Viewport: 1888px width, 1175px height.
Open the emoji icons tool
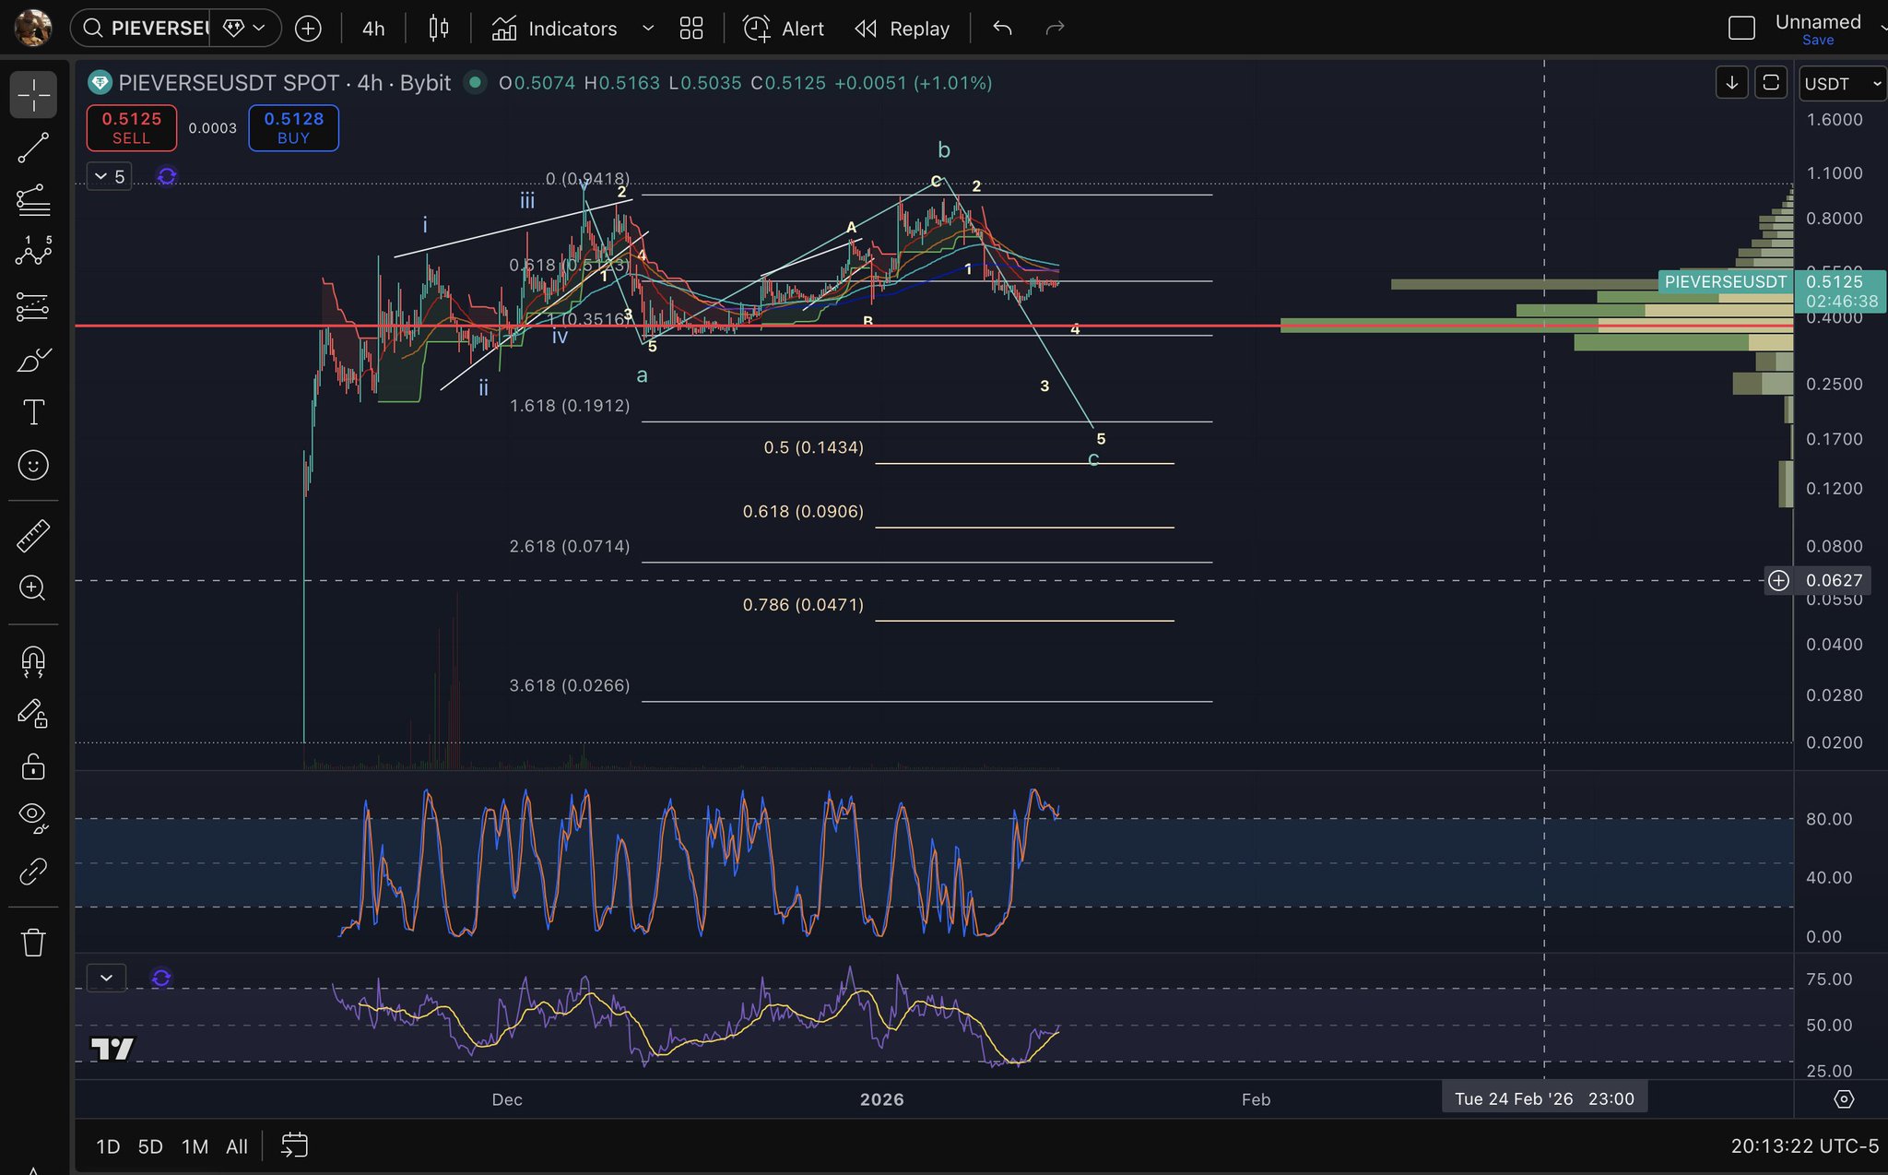point(33,465)
